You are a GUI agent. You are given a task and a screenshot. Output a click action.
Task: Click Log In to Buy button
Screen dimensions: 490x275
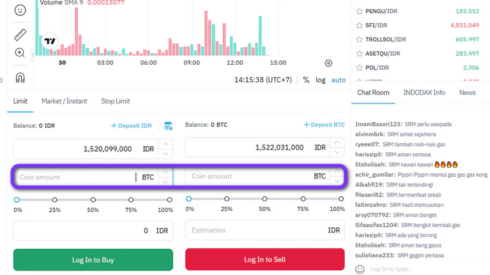pyautogui.click(x=93, y=260)
